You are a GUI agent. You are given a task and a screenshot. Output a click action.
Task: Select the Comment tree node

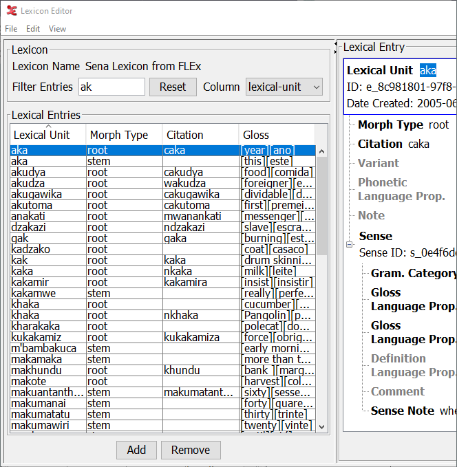click(398, 391)
